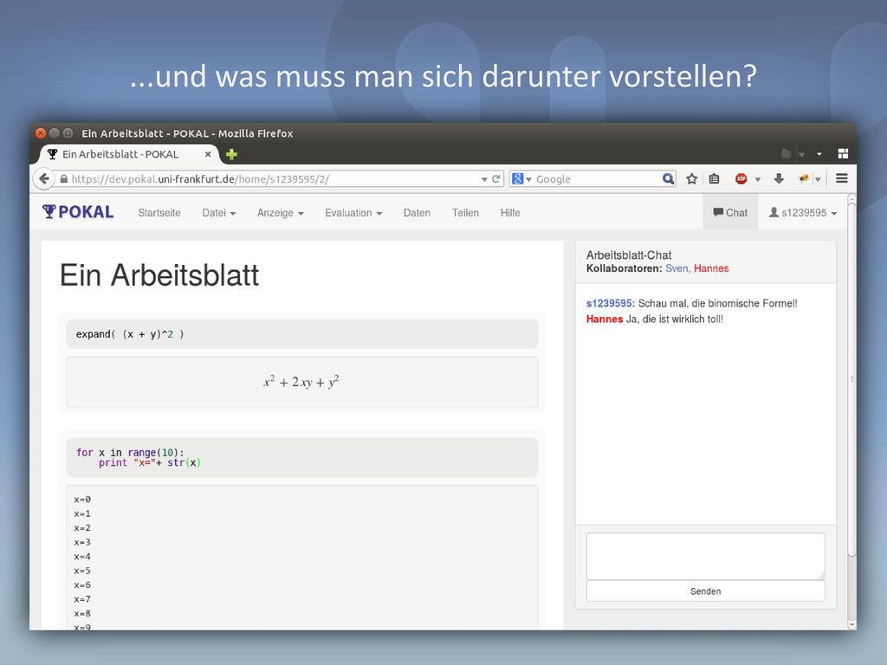
Task: Open the Firefox hamburger menu
Action: tap(842, 178)
